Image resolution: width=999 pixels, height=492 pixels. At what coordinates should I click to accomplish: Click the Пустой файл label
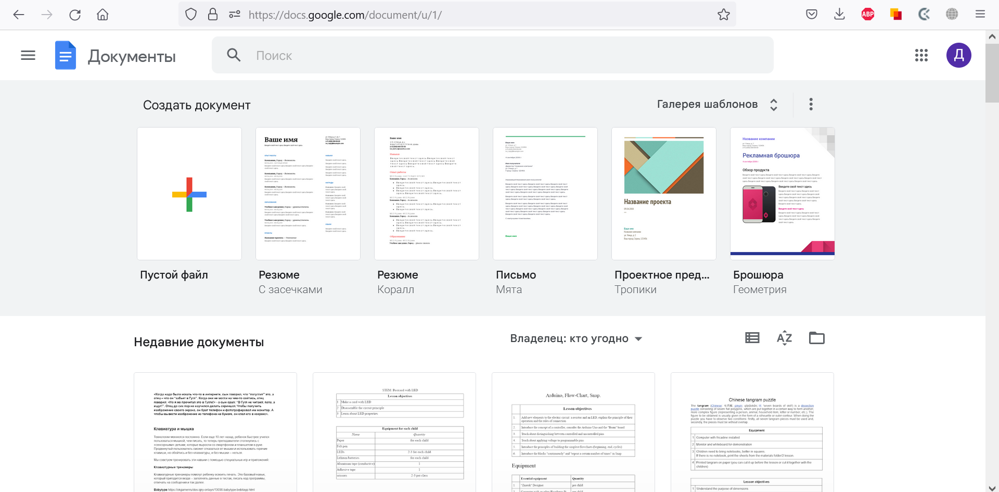click(174, 275)
